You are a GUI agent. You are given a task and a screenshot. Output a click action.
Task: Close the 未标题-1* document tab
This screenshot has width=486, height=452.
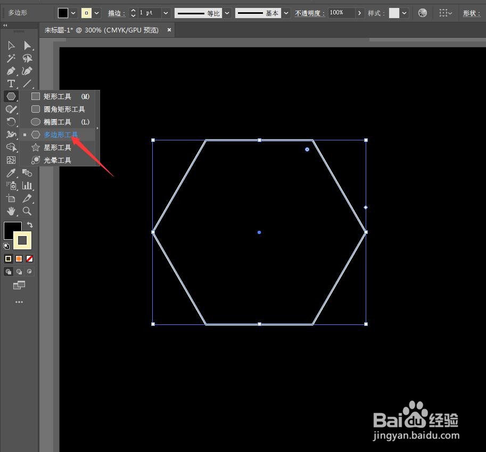click(169, 30)
